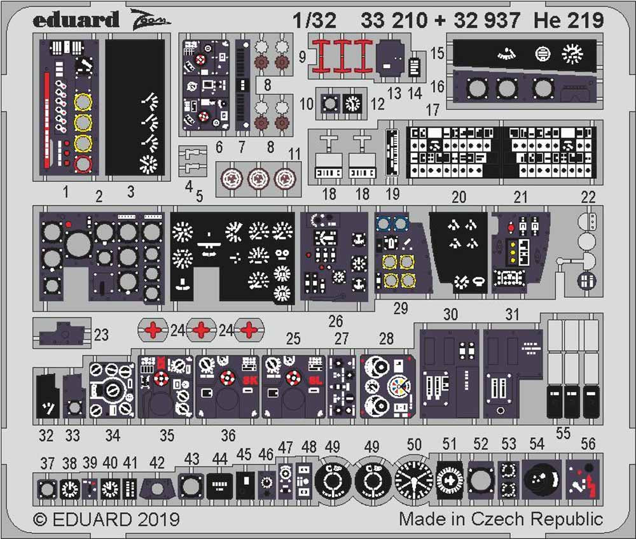636x539 pixels.
Task: Click the Made in Czech Republic text
Action: pyautogui.click(x=501, y=519)
